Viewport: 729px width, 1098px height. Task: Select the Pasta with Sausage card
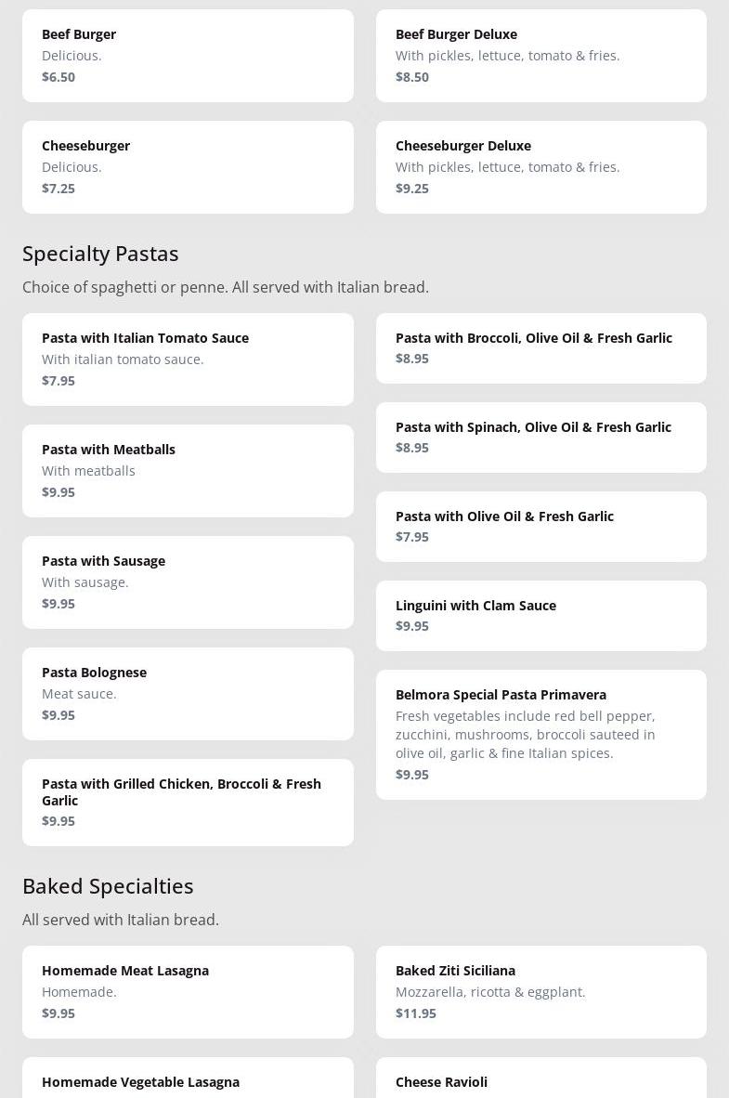pos(188,582)
